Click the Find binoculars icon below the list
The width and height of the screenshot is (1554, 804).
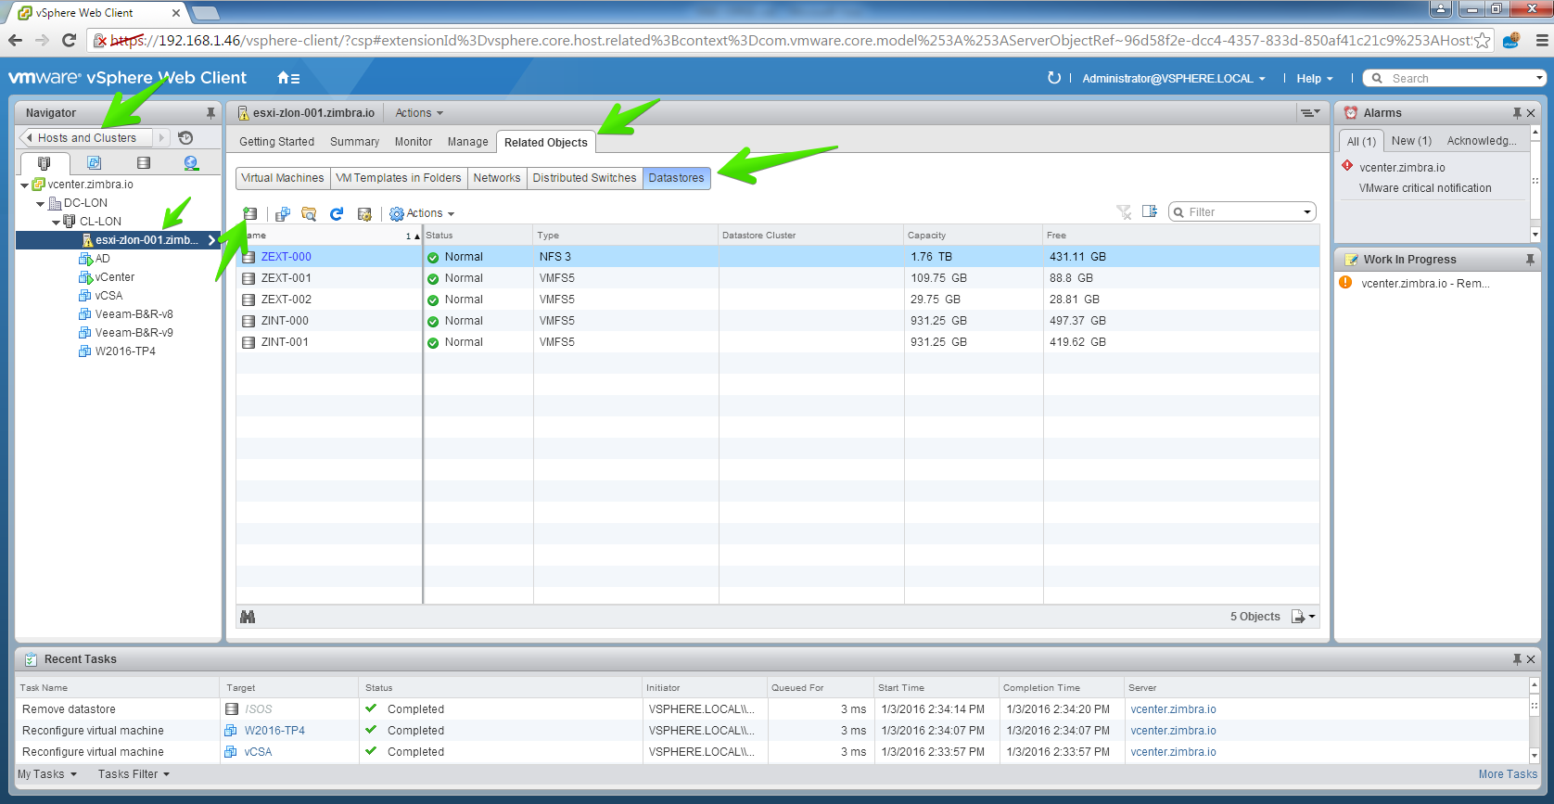[248, 617]
